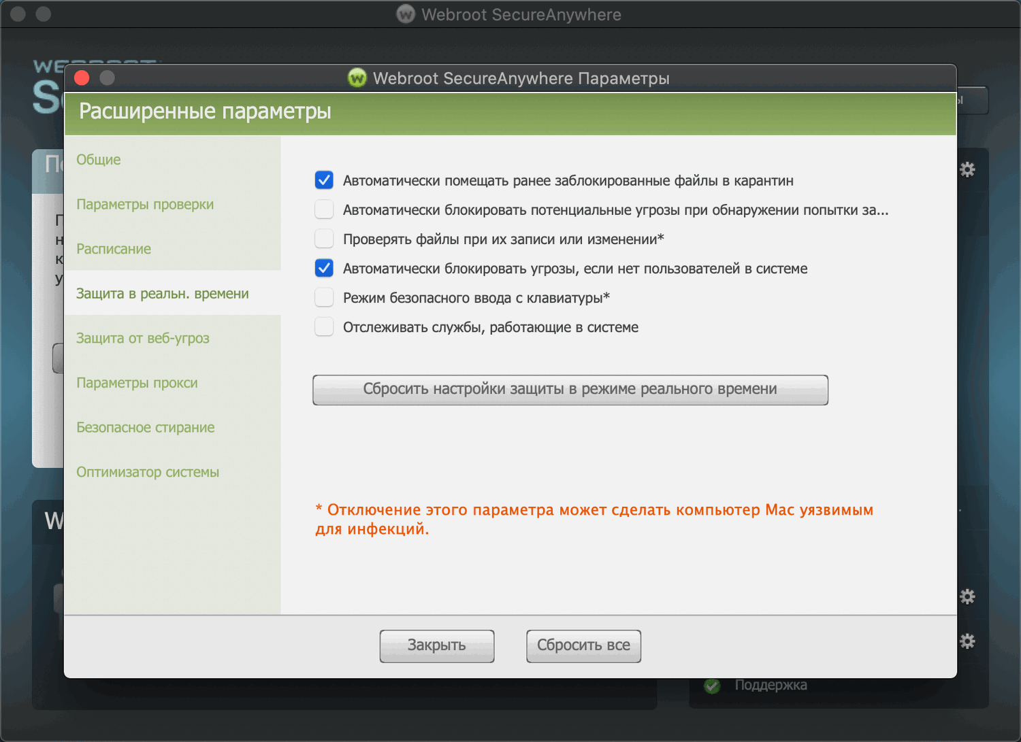Enable automatic blocking of potential threats
Viewport: 1021px width, 742px height.
point(324,209)
